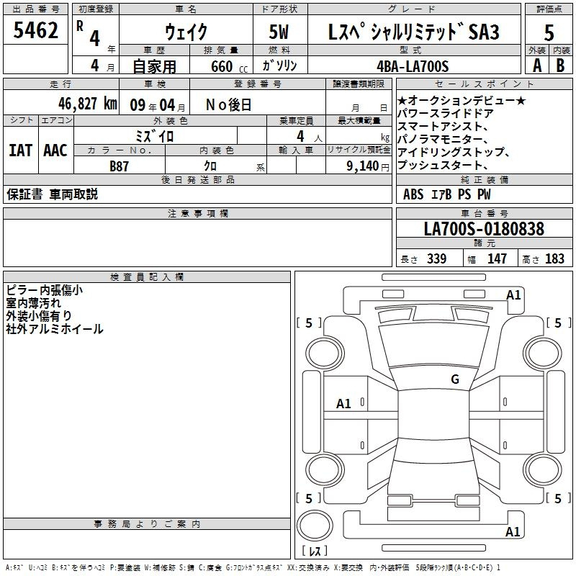Click the shift type IAT
Image resolution: width=576 pixels, height=576 pixels.
click(x=21, y=150)
